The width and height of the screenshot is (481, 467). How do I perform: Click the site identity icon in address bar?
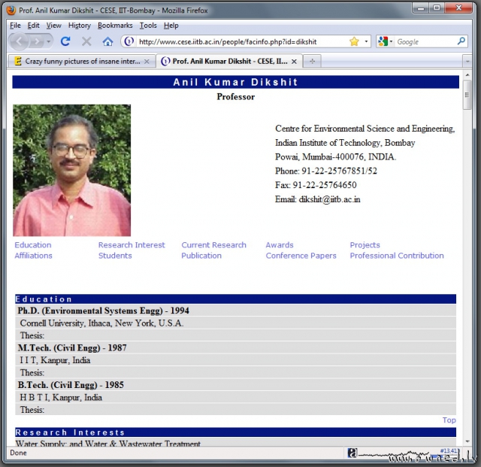pyautogui.click(x=129, y=41)
